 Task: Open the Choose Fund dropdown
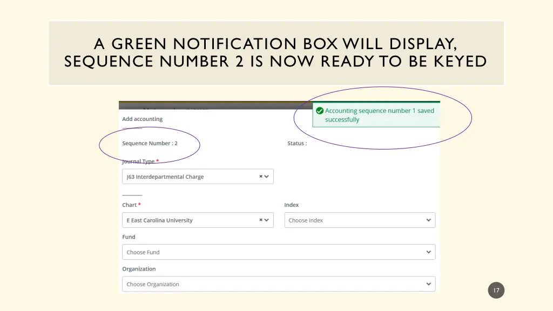pos(278,252)
